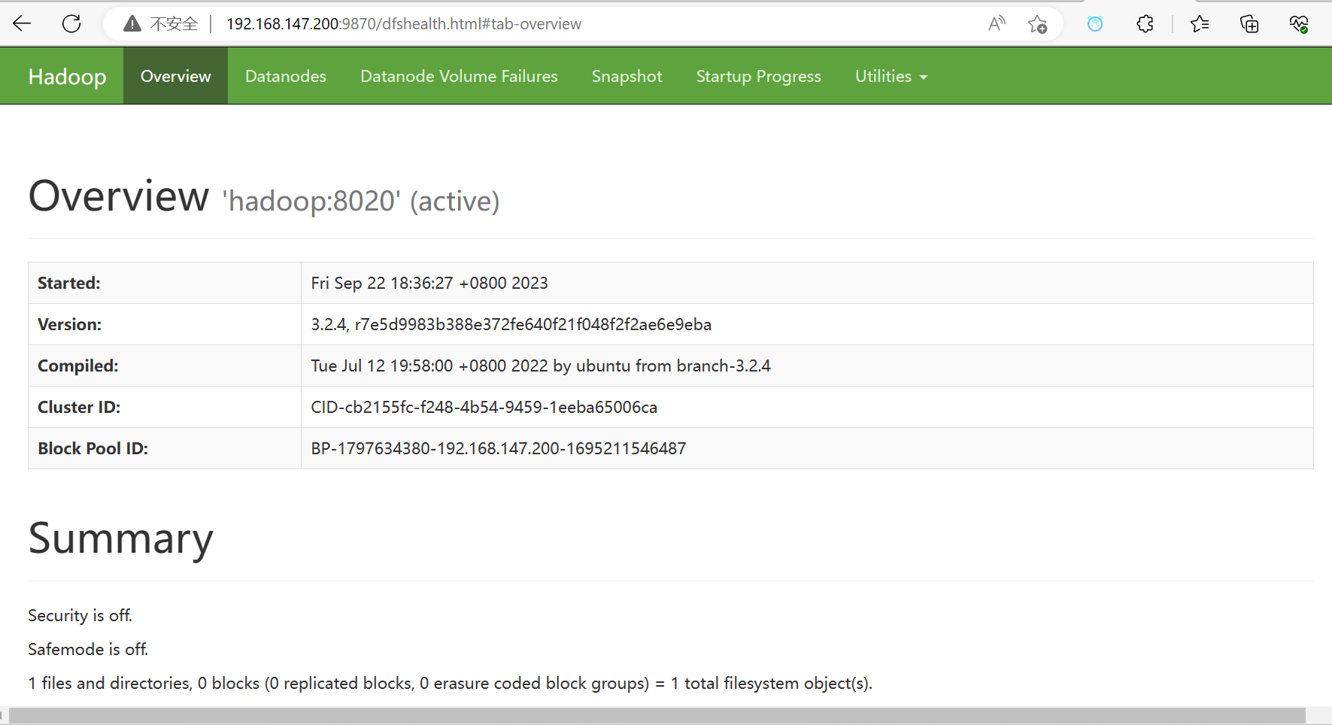Screen dimensions: 1332x725
Task: Click the 'Block Pool ID:' row label
Action: (x=93, y=448)
